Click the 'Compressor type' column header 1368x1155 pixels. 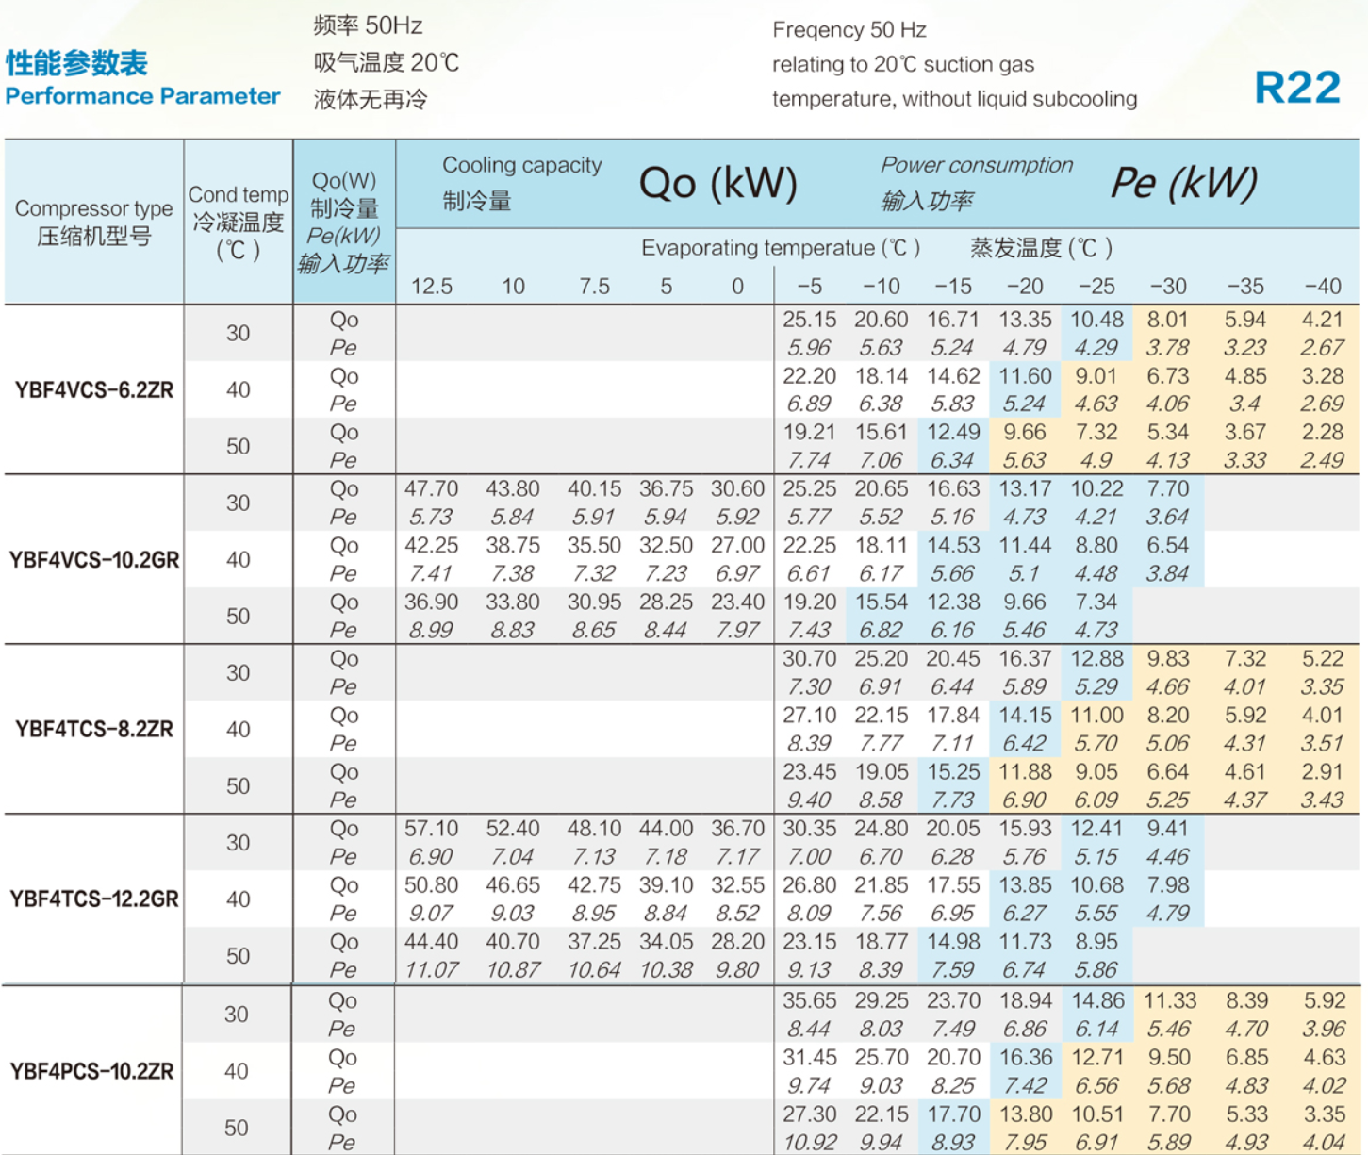pyautogui.click(x=94, y=208)
